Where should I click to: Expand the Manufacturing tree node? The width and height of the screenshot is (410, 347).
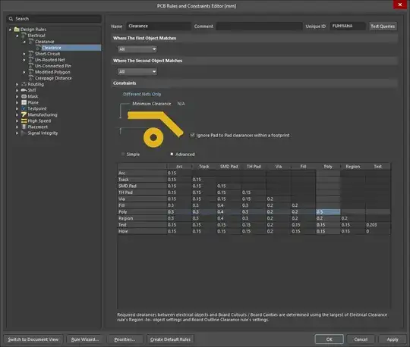point(17,114)
